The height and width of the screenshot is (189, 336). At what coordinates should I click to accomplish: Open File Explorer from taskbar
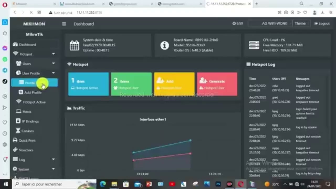114,184
